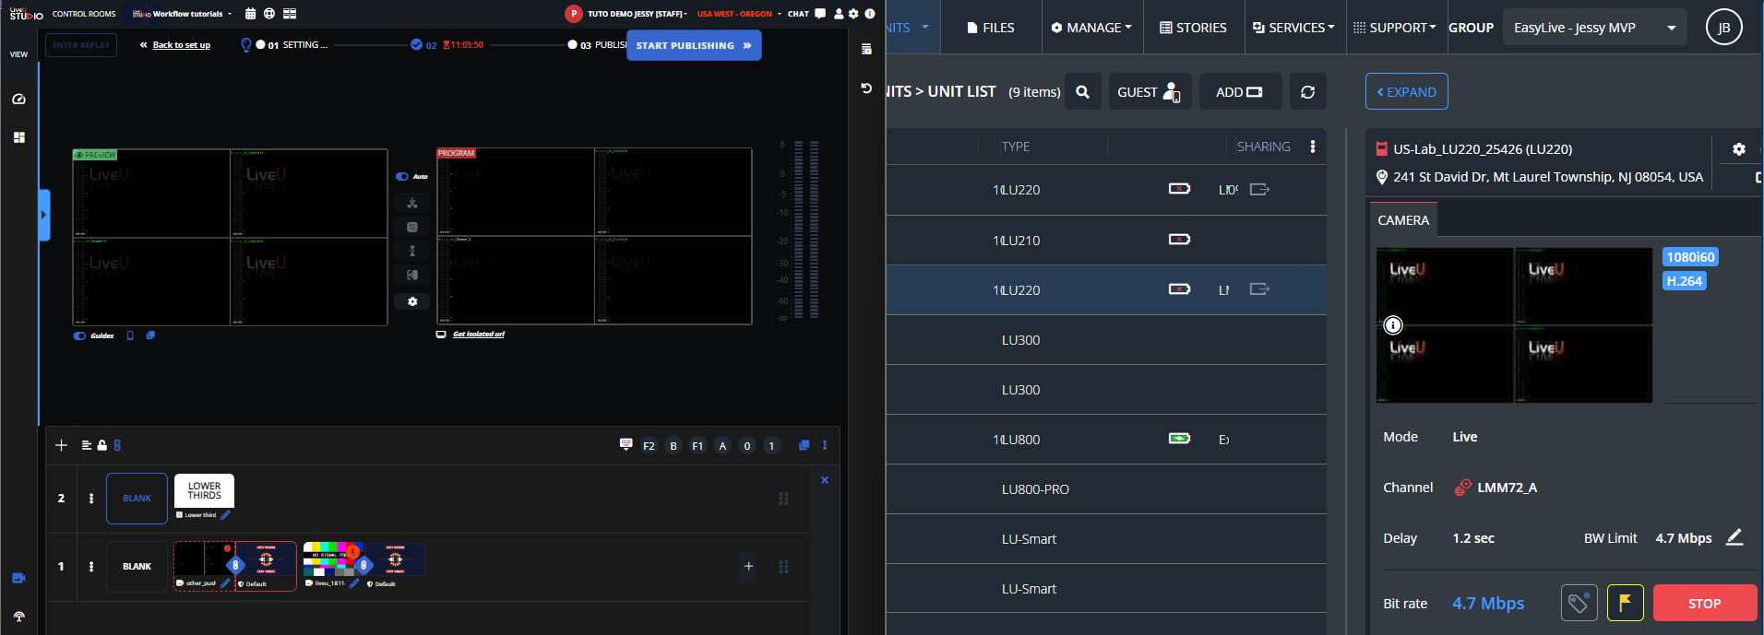Image resolution: width=1764 pixels, height=635 pixels.
Task: Toggle the Auto transition switch
Action: pyautogui.click(x=402, y=176)
